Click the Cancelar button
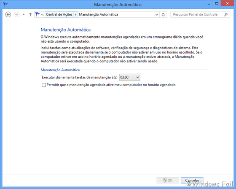Image resolution: width=236 pixels, height=189 pixels. pyautogui.click(x=192, y=180)
